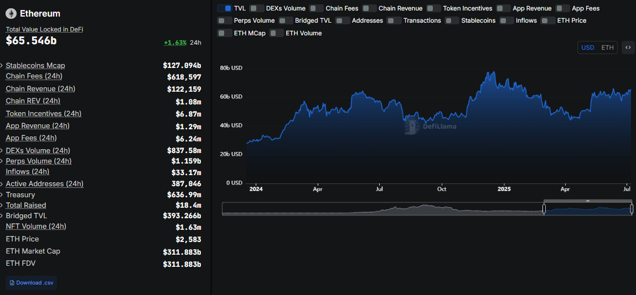Viewport: 636px width, 295px height.
Task: Download the .csv data file
Action: click(x=31, y=283)
